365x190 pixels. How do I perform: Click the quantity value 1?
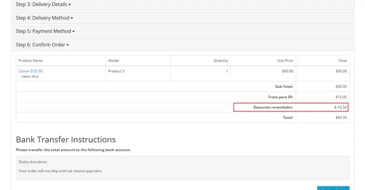(227, 71)
